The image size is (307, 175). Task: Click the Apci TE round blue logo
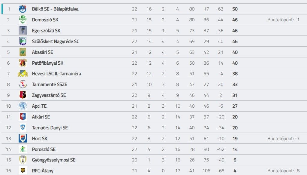click(x=23, y=106)
